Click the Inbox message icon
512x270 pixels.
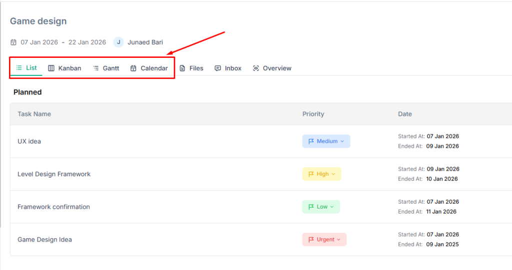click(217, 68)
